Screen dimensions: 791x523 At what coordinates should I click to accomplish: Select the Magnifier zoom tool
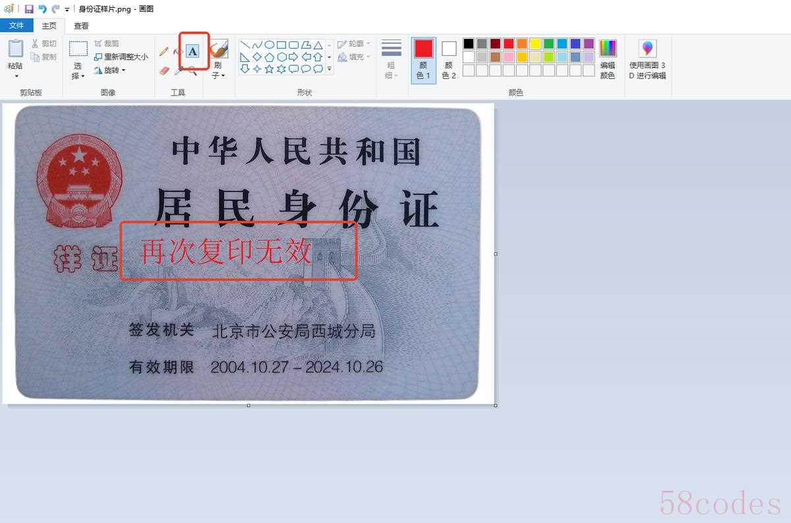click(x=192, y=70)
